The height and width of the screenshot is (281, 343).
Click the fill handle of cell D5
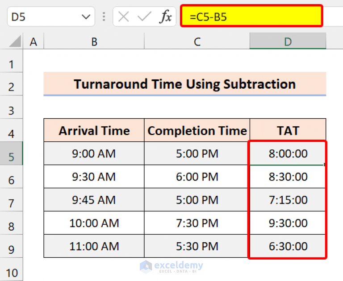coord(324,164)
